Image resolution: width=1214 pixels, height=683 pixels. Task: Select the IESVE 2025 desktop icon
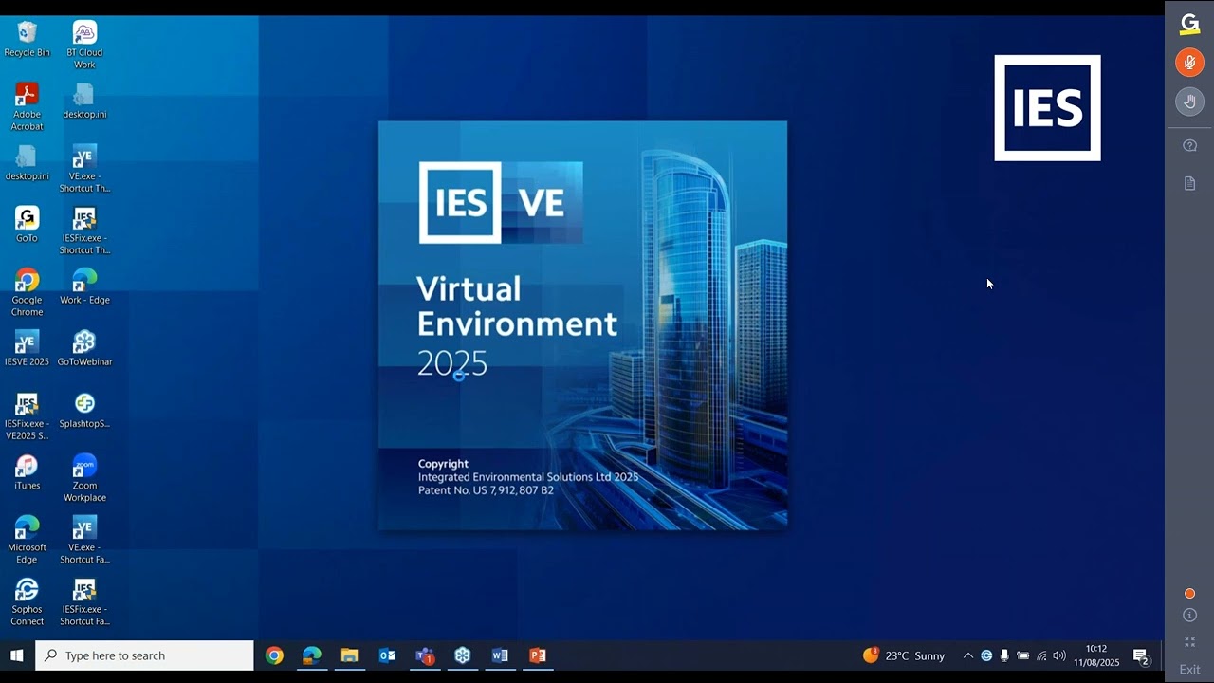[27, 348]
